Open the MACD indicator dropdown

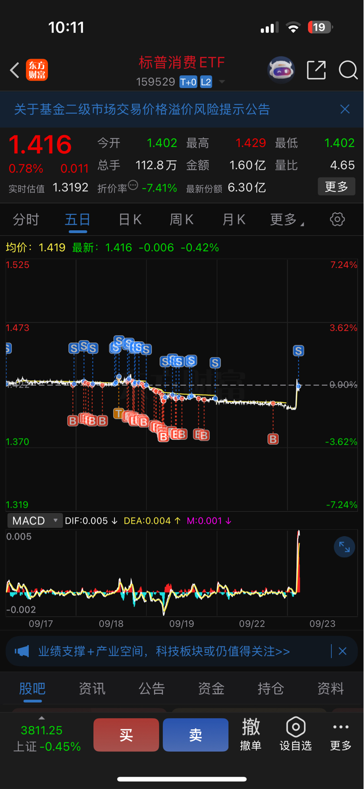(x=35, y=520)
